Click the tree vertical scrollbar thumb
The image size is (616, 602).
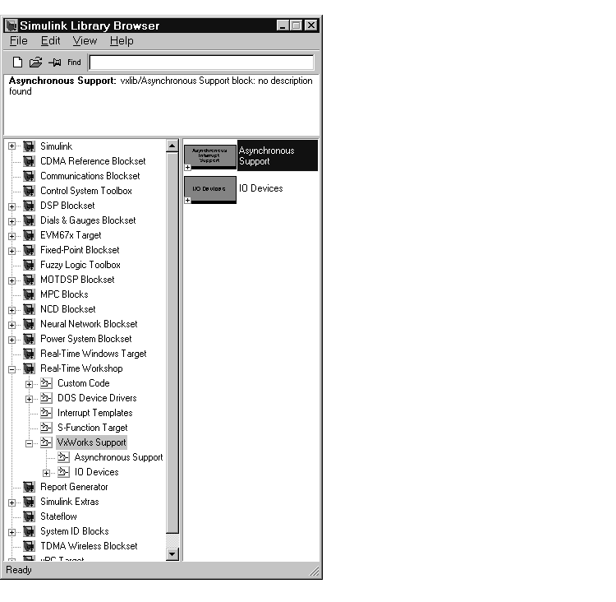point(172,343)
